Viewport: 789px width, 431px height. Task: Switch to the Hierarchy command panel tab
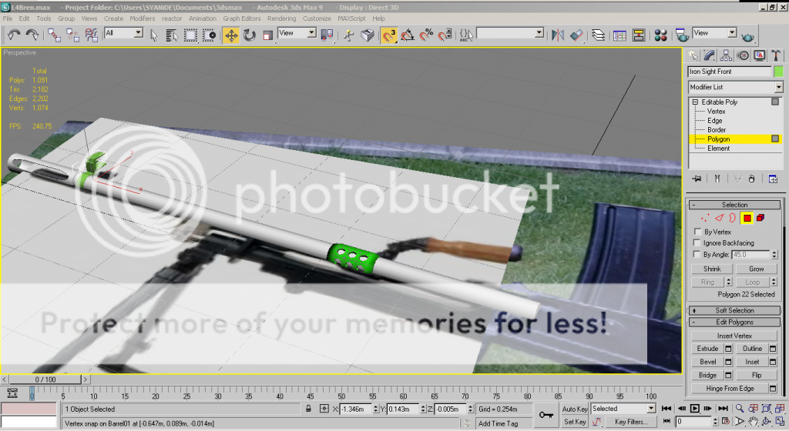pos(726,55)
